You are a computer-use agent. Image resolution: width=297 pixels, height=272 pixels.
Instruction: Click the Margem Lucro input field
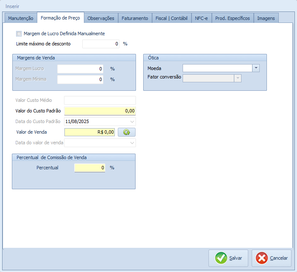pyautogui.click(x=80, y=69)
